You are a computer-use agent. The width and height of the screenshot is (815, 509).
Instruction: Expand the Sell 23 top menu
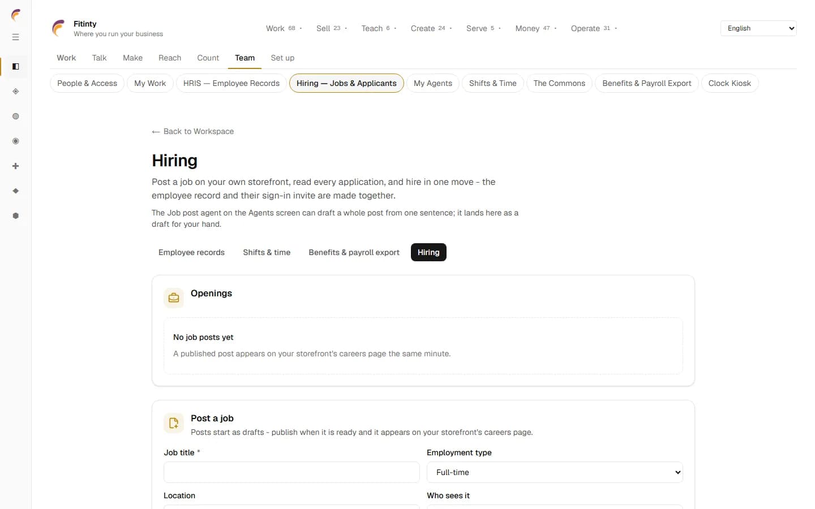point(332,28)
